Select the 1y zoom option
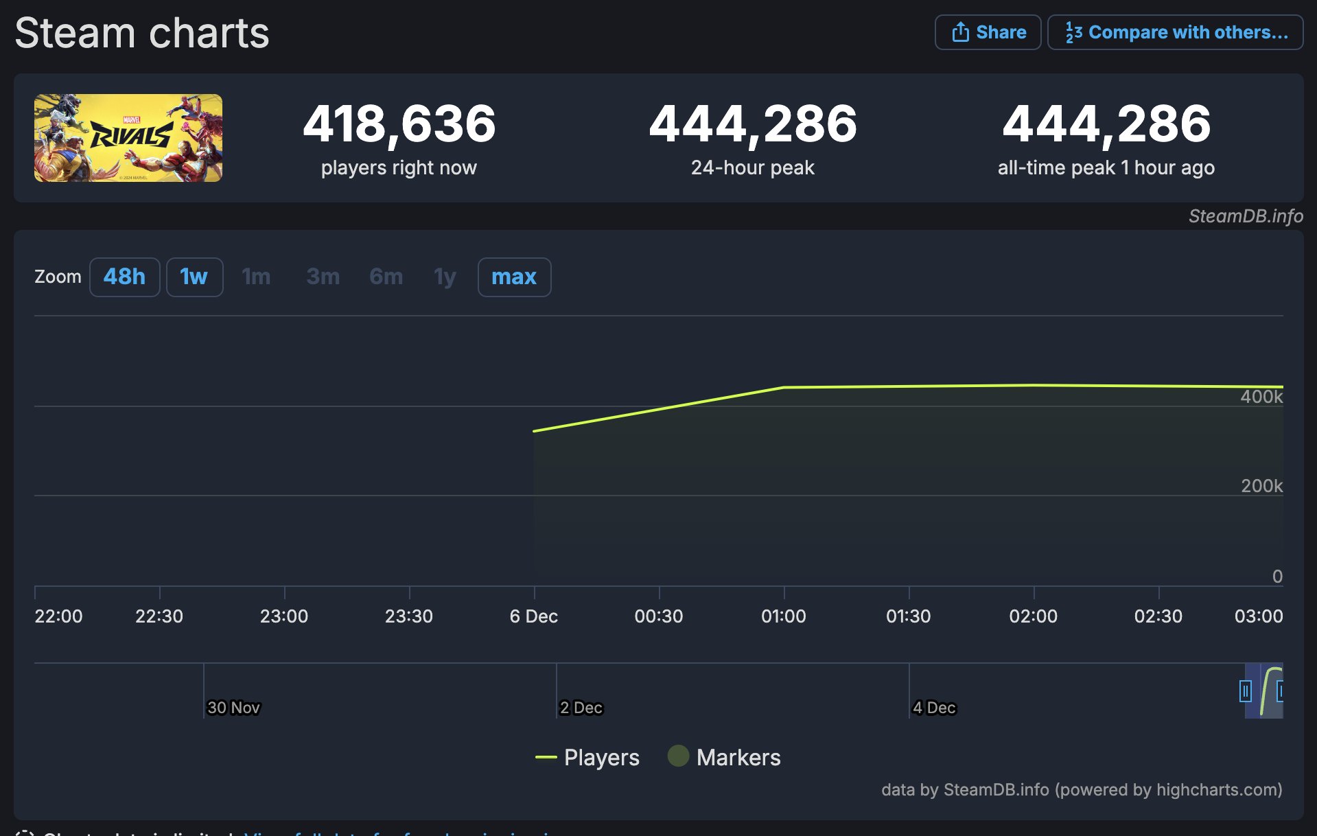The width and height of the screenshot is (1317, 836). pyautogui.click(x=445, y=277)
